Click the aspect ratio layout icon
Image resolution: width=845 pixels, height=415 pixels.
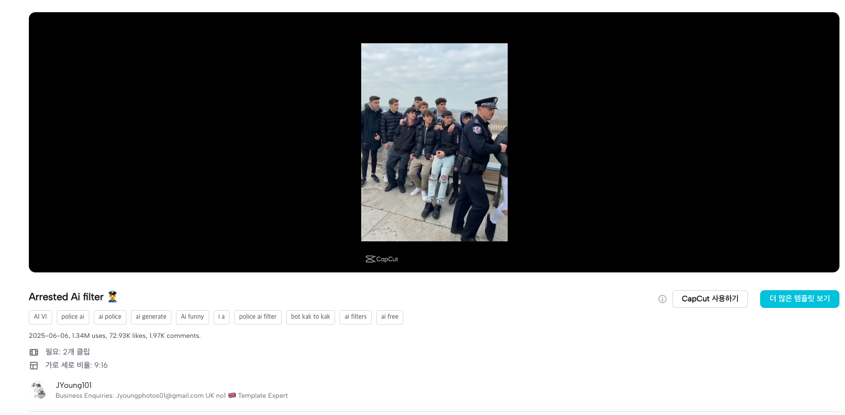coord(34,366)
